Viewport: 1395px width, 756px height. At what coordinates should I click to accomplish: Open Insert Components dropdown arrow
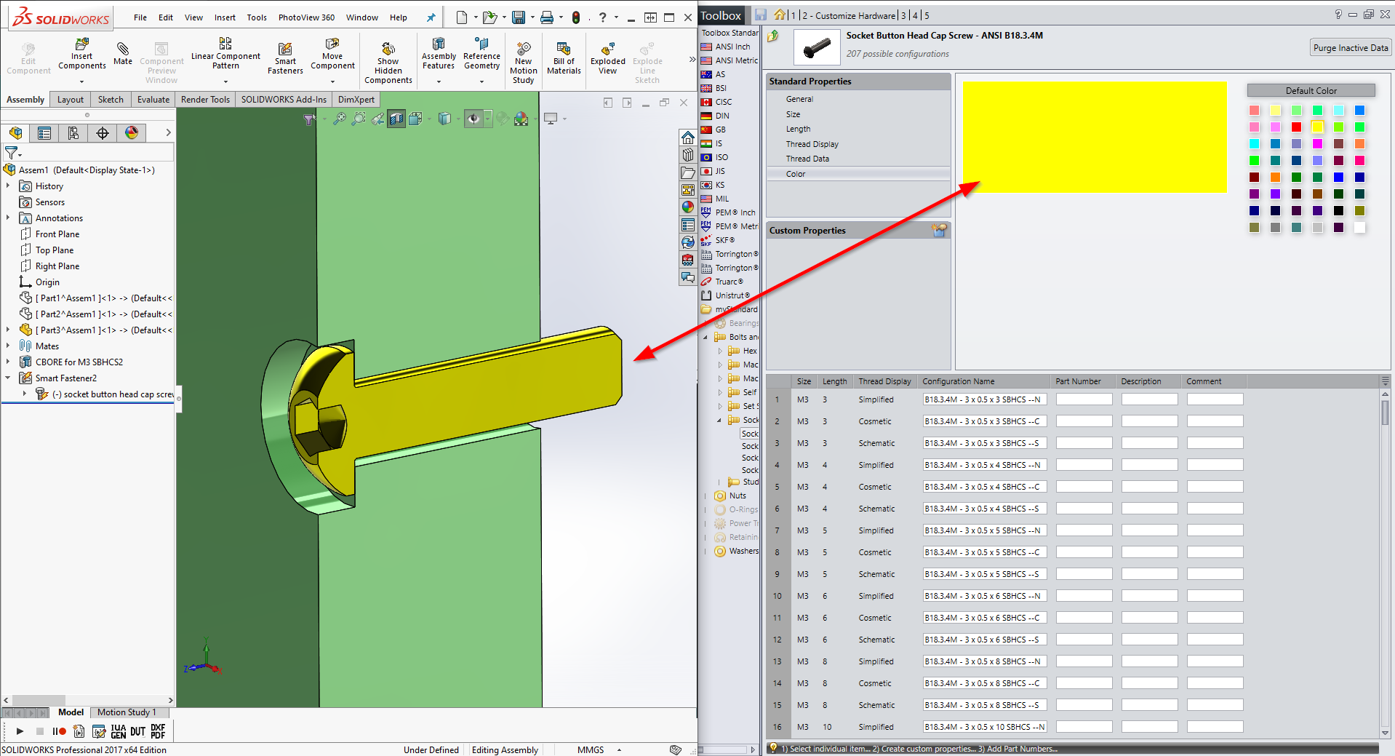[81, 81]
